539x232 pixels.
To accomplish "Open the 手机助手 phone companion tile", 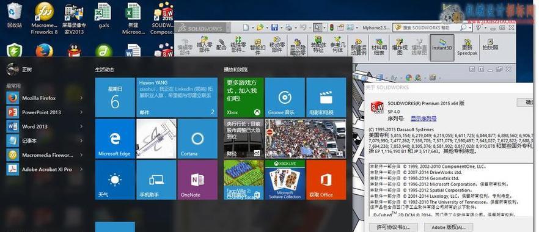I will click(x=156, y=180).
